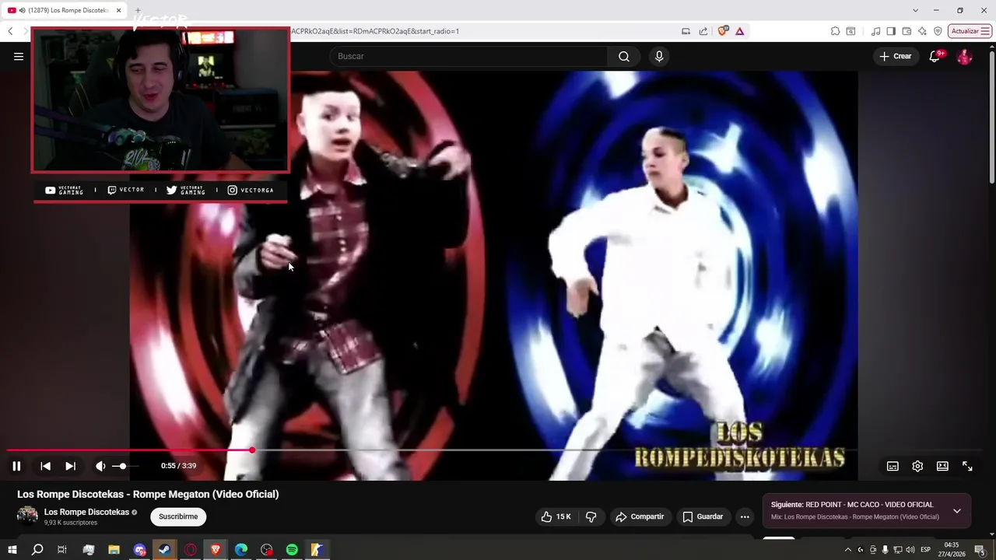The image size is (996, 560).
Task: Dislike the video with thumbs down
Action: (591, 516)
